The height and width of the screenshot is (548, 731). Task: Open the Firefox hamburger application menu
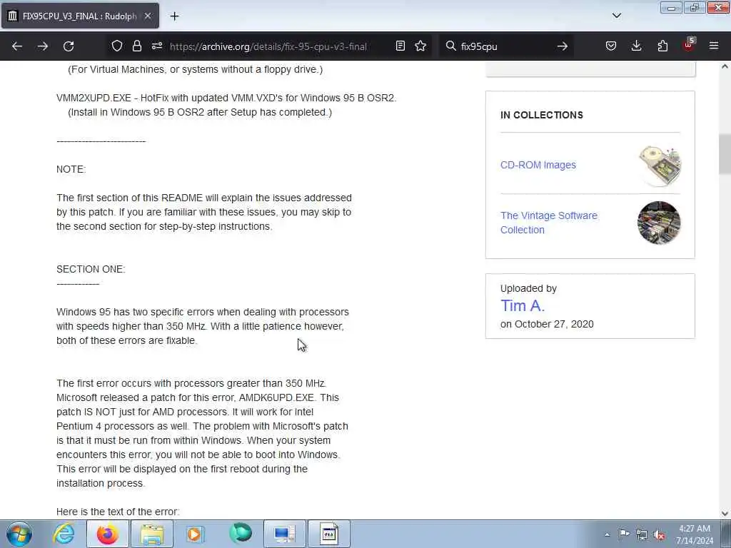pyautogui.click(x=714, y=46)
